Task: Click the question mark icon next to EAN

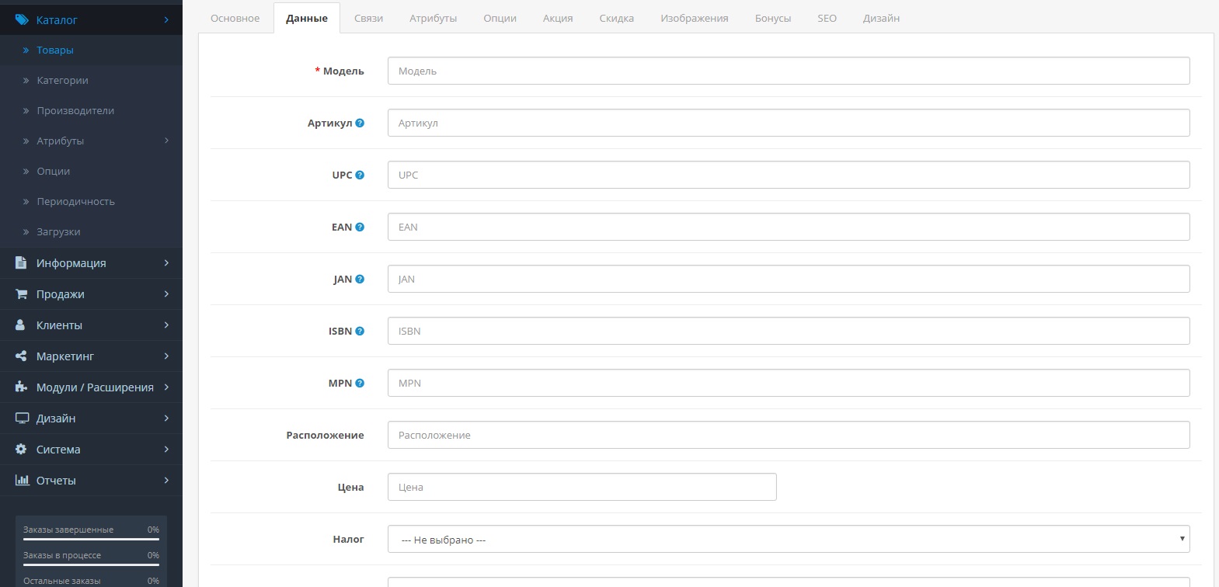Action: pos(360,227)
